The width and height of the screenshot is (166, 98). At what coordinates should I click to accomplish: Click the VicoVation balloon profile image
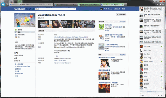(25, 20)
